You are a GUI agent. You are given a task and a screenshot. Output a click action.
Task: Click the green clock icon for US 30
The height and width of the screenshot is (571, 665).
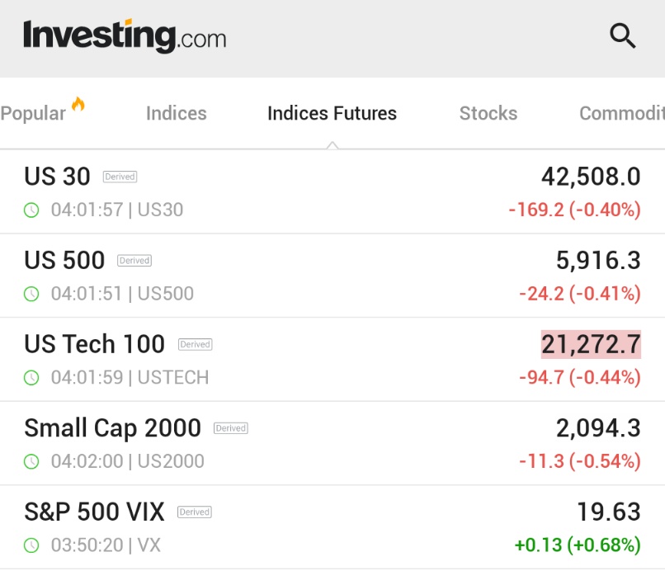(x=31, y=210)
